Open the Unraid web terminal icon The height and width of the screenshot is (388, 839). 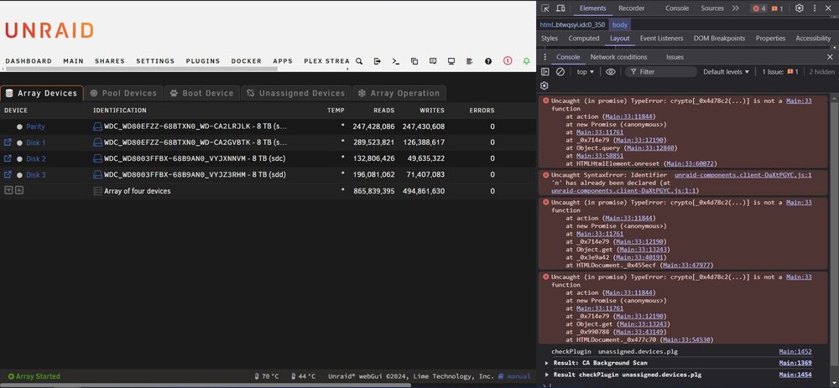[395, 61]
